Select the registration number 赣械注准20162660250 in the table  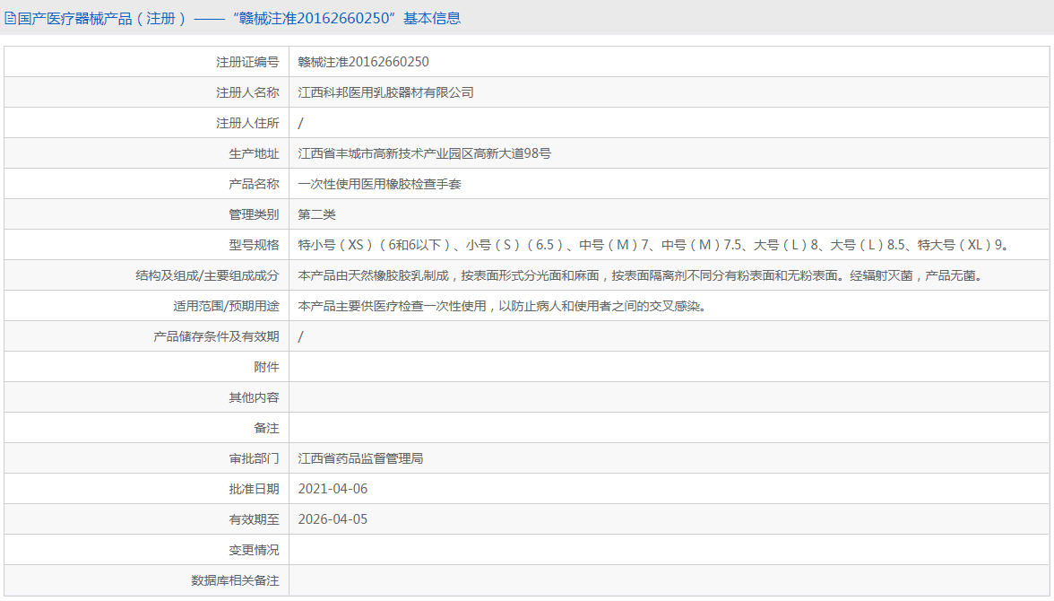[x=363, y=62]
